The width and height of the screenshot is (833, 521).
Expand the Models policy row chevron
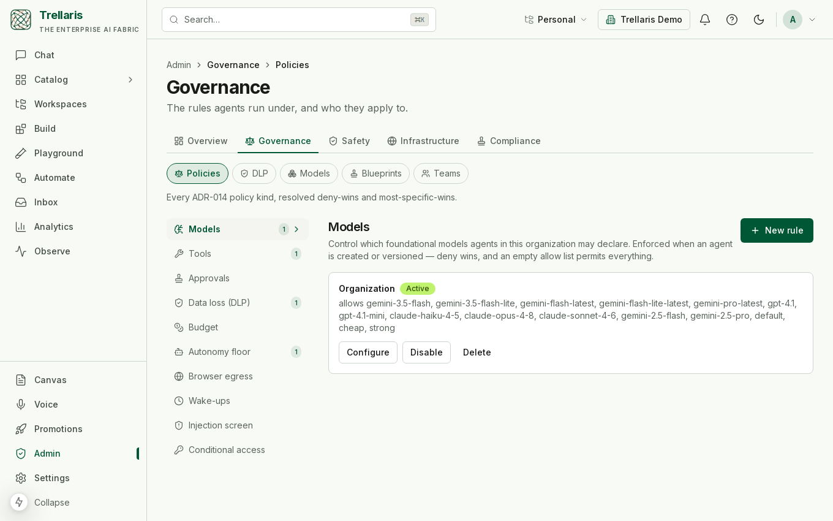click(x=296, y=229)
